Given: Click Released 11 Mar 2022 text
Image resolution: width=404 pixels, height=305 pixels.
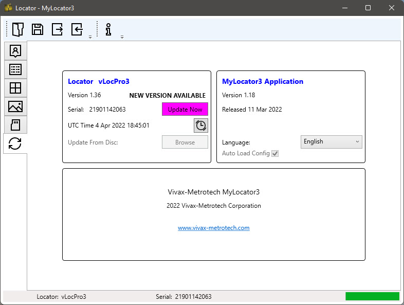Looking at the screenshot, I should 252,110.
